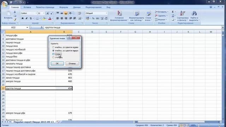
Task: Open the Рецензирование ribbon tab
Action: click(93, 7)
